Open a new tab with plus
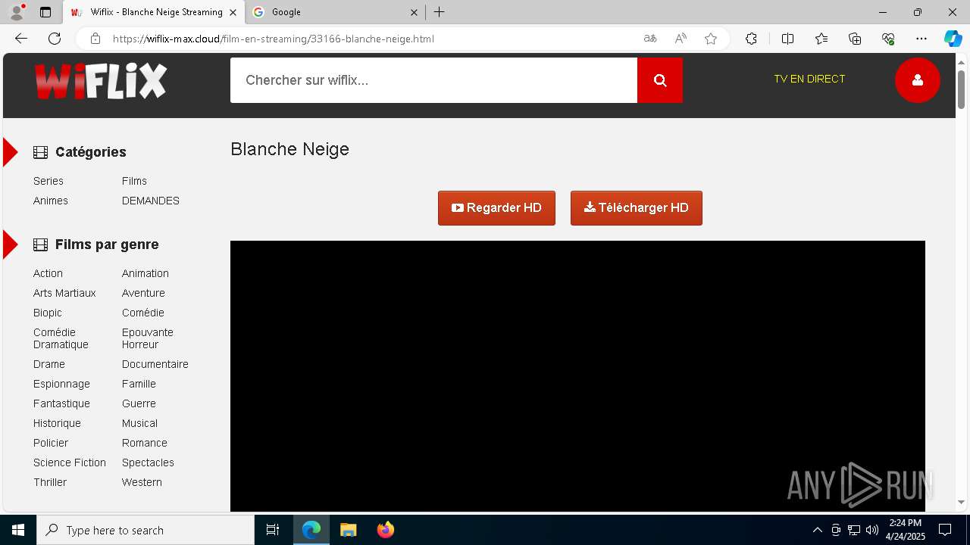 click(440, 12)
